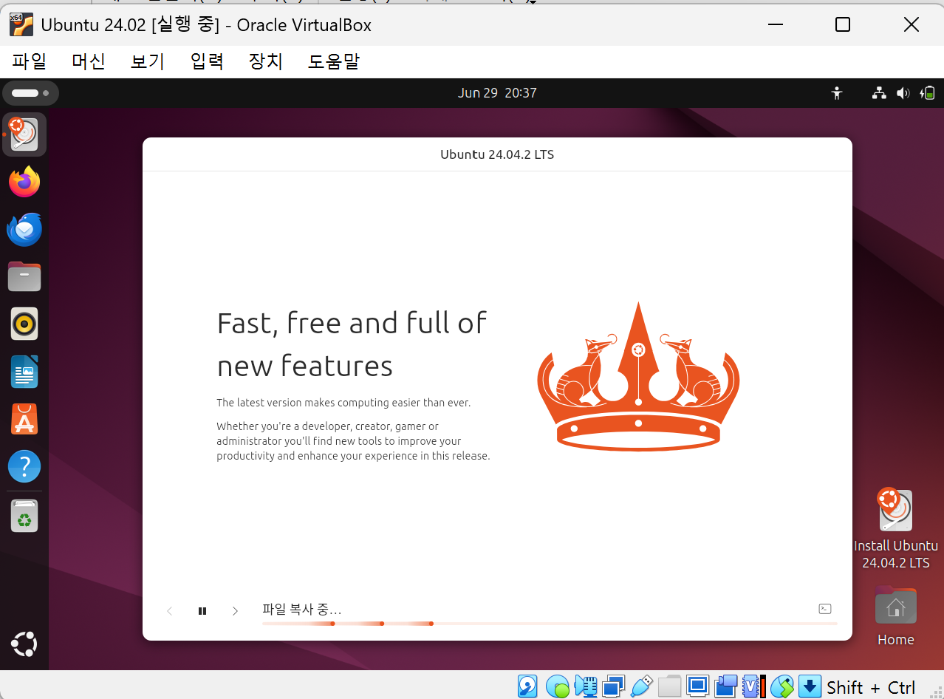Open the Help icon in dock
Image resolution: width=944 pixels, height=699 pixels.
coord(24,466)
